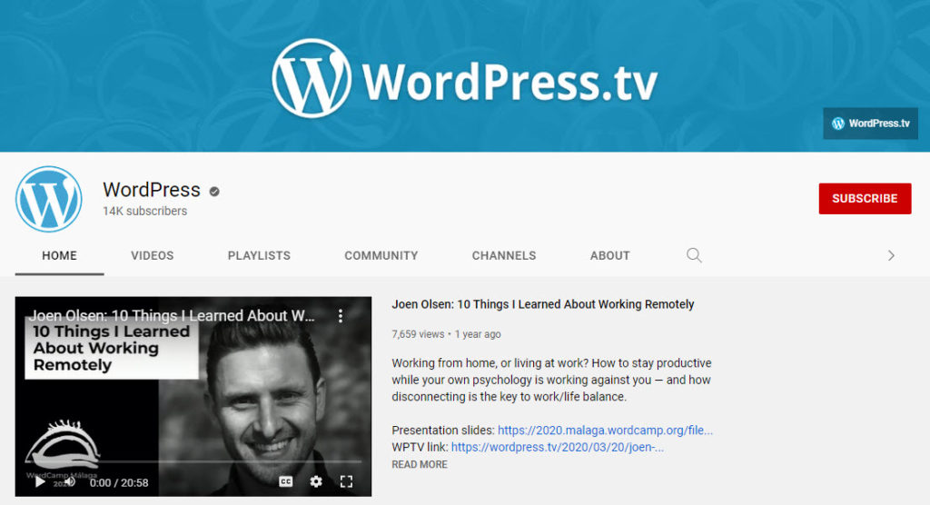Go to the COMMUNITY tab
Image resolution: width=930 pixels, height=505 pixels.
click(381, 255)
